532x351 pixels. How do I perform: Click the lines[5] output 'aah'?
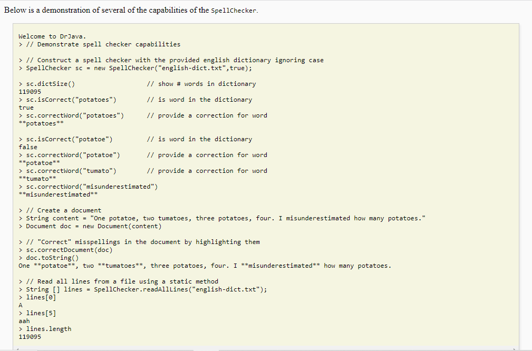tap(24, 320)
